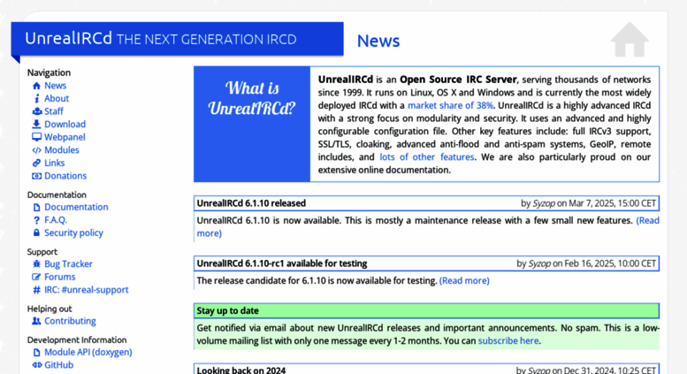Image resolution: width=687 pixels, height=374 pixels.
Task: Click the 'UnrealIRCd 6.1.10 released' headline
Action: click(x=251, y=203)
